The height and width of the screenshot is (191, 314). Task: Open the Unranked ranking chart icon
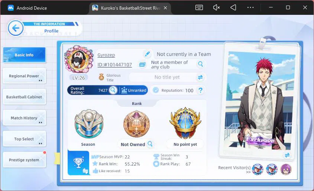tap(124, 90)
